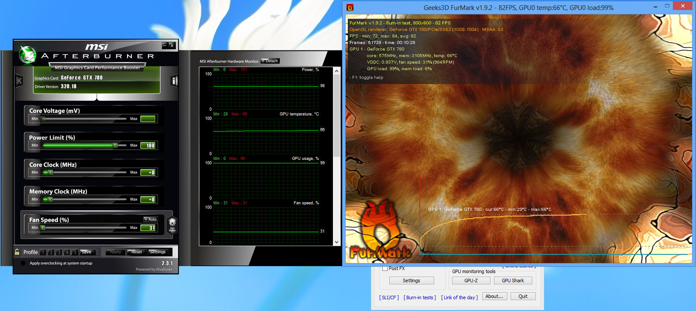
Task: Click the User Define fan gear icon
Action: [172, 225]
